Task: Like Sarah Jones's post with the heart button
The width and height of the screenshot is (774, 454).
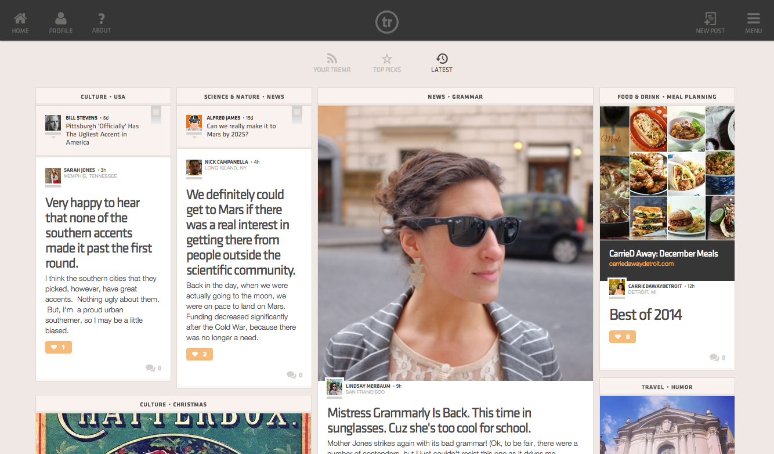Action: pos(58,347)
